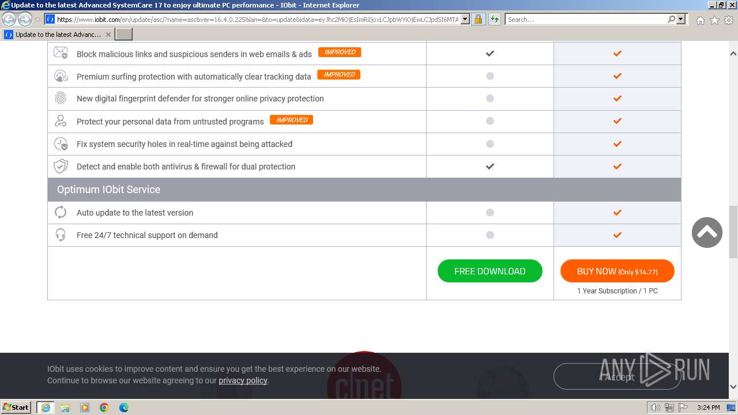Click the orange checkmark in Free 24/7 support row

pyautogui.click(x=617, y=235)
